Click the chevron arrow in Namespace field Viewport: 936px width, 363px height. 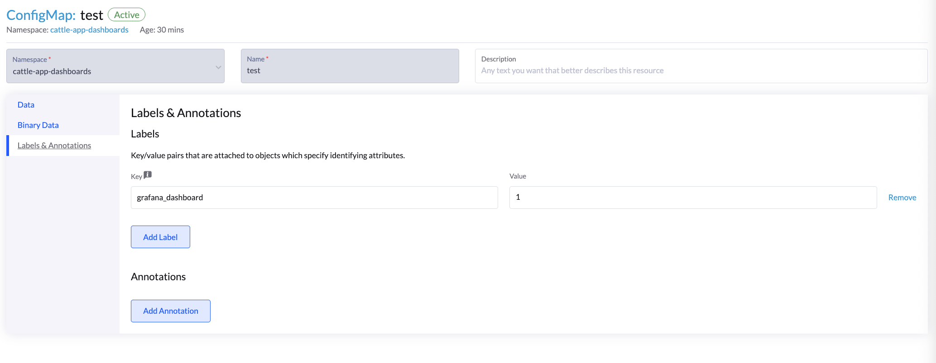coord(218,67)
